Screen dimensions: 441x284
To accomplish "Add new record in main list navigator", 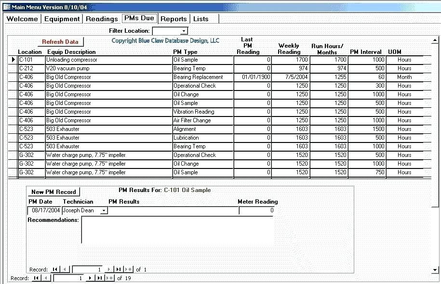I will pos(109,278).
